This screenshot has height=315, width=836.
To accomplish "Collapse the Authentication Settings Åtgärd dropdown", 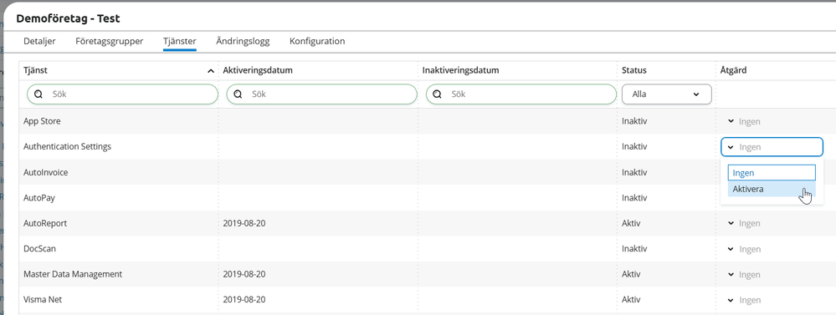I will 772,147.
